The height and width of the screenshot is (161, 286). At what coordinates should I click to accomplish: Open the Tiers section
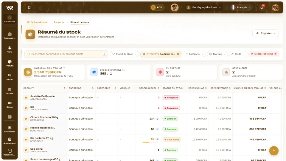[10, 49]
